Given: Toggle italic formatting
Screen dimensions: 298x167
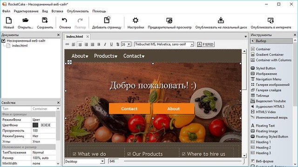Looking at the screenshot, I should (x=105, y=45).
